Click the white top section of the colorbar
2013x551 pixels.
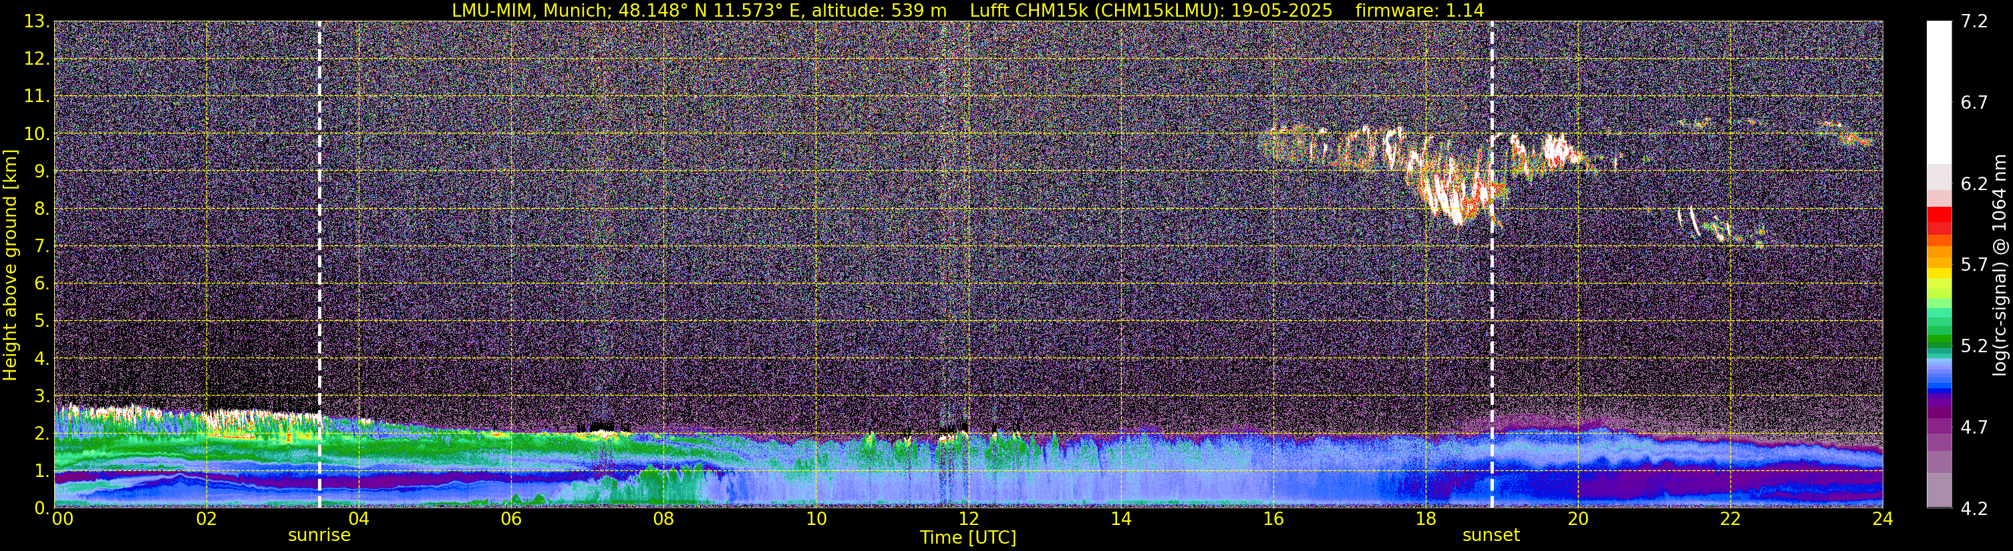1940,92
